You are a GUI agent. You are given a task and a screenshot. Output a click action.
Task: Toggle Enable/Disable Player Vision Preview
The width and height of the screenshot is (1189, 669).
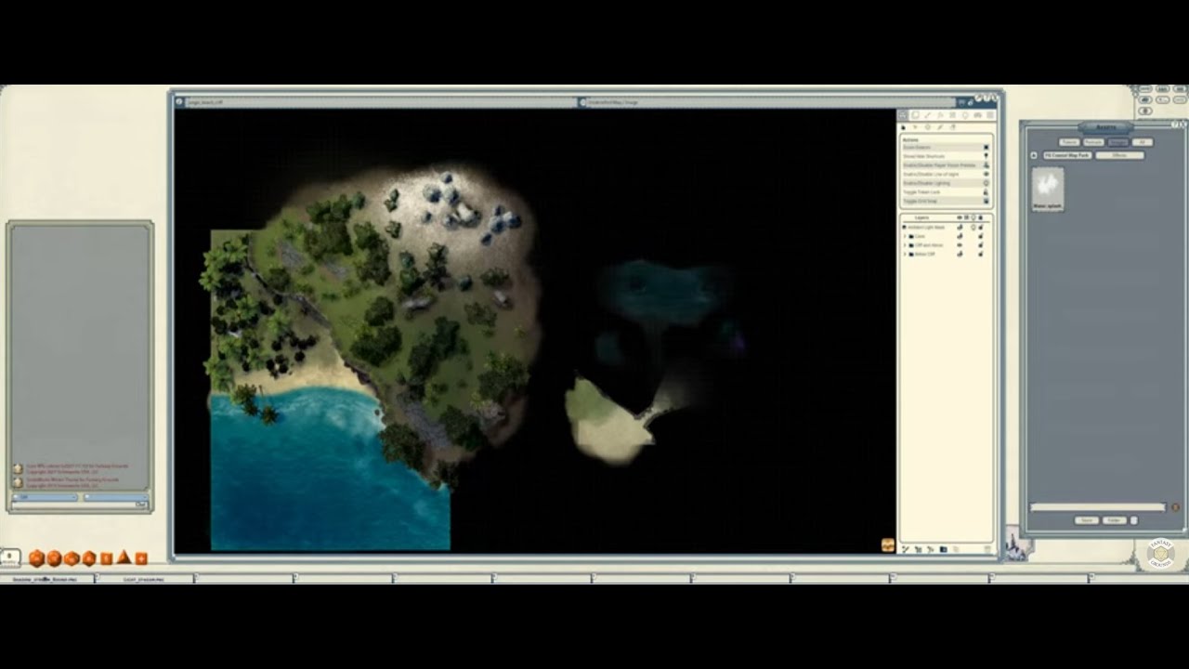[x=947, y=165]
